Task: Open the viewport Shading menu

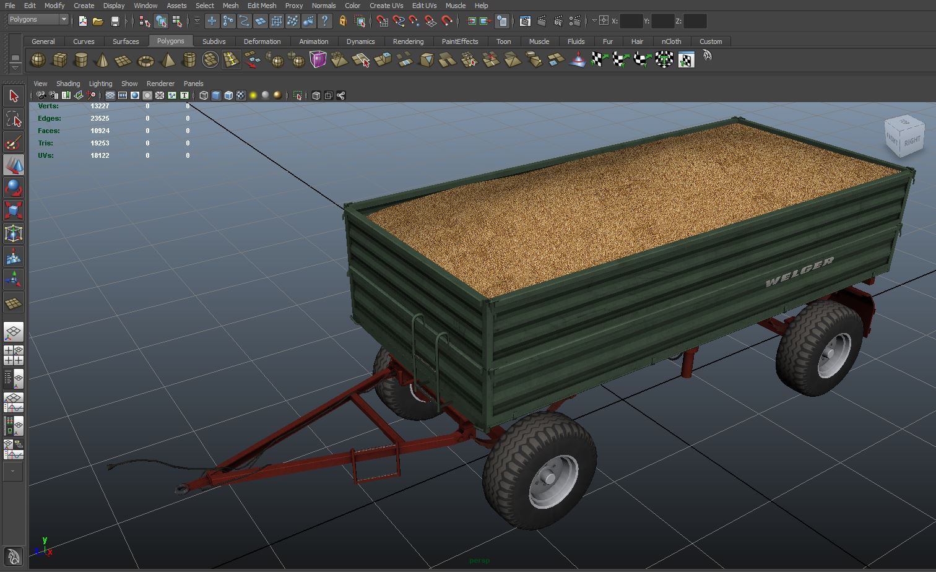Action: click(68, 84)
